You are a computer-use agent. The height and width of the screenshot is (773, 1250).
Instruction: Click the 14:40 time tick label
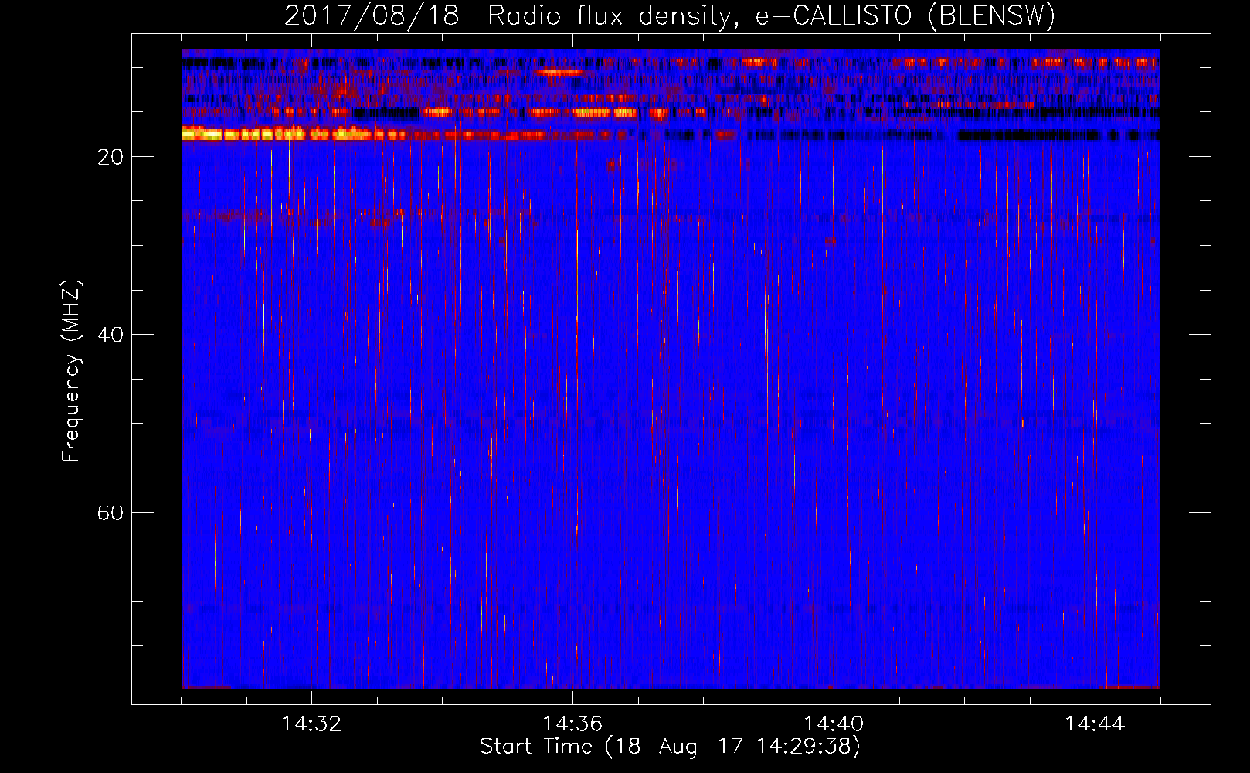pyautogui.click(x=834, y=724)
